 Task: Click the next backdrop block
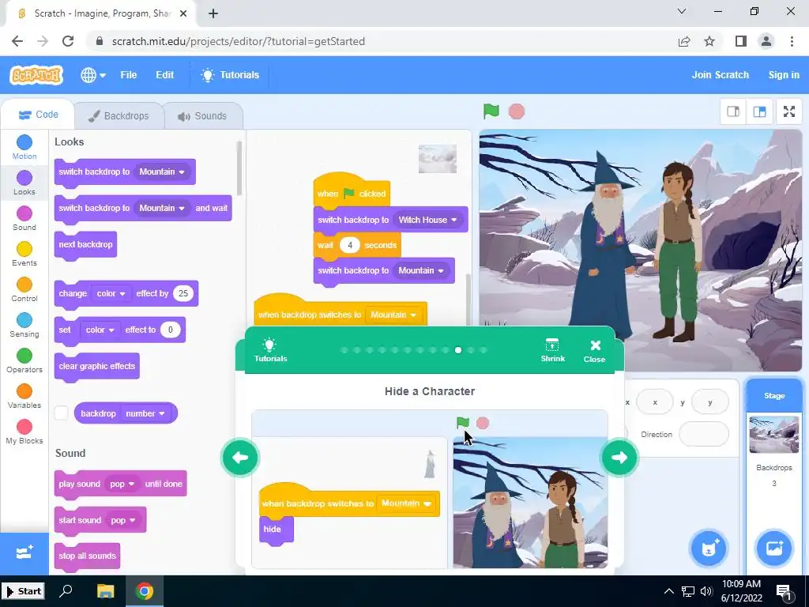coord(85,245)
